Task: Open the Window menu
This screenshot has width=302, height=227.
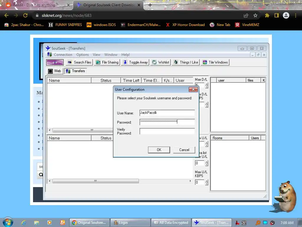Action: pos(111,55)
